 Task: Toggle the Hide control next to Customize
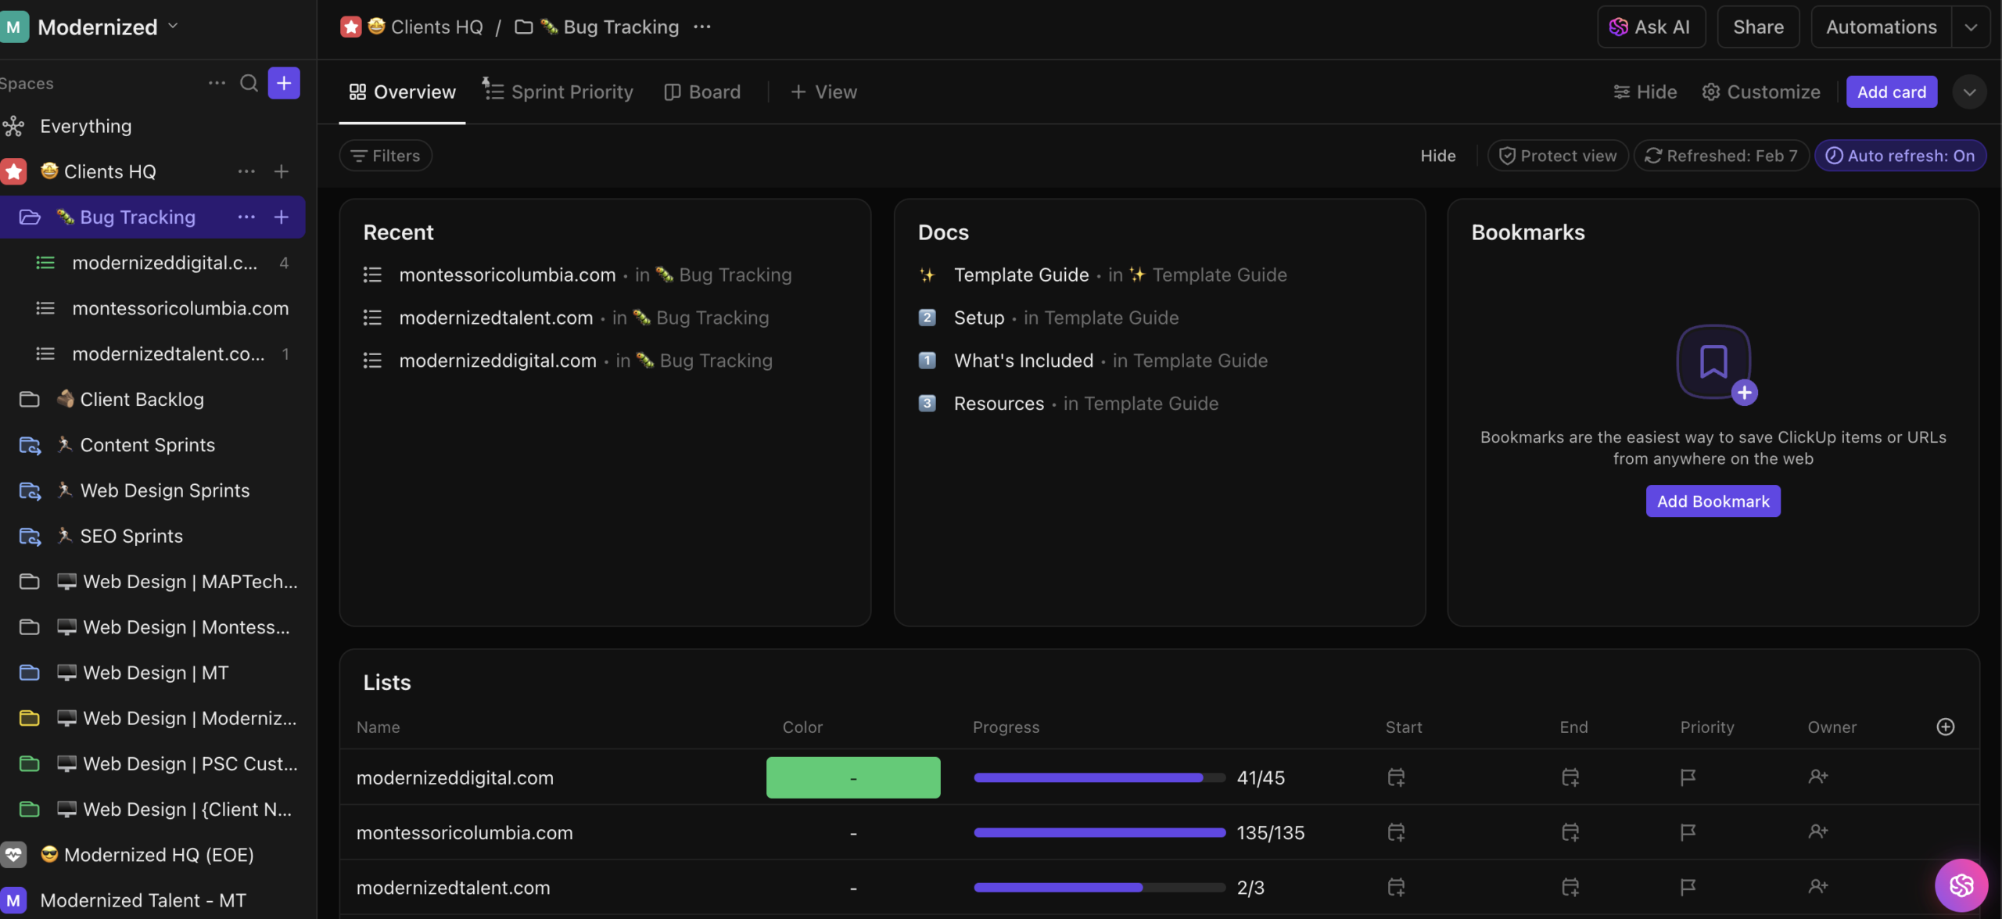click(1645, 92)
